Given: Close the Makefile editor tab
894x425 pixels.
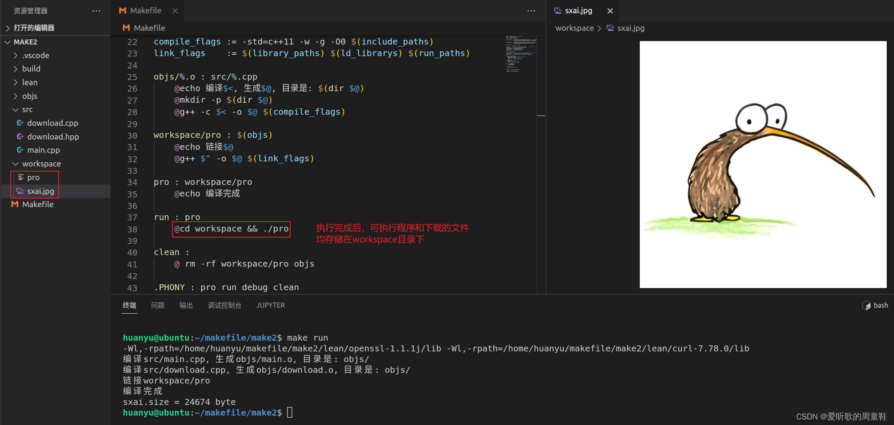Looking at the screenshot, I should point(175,11).
